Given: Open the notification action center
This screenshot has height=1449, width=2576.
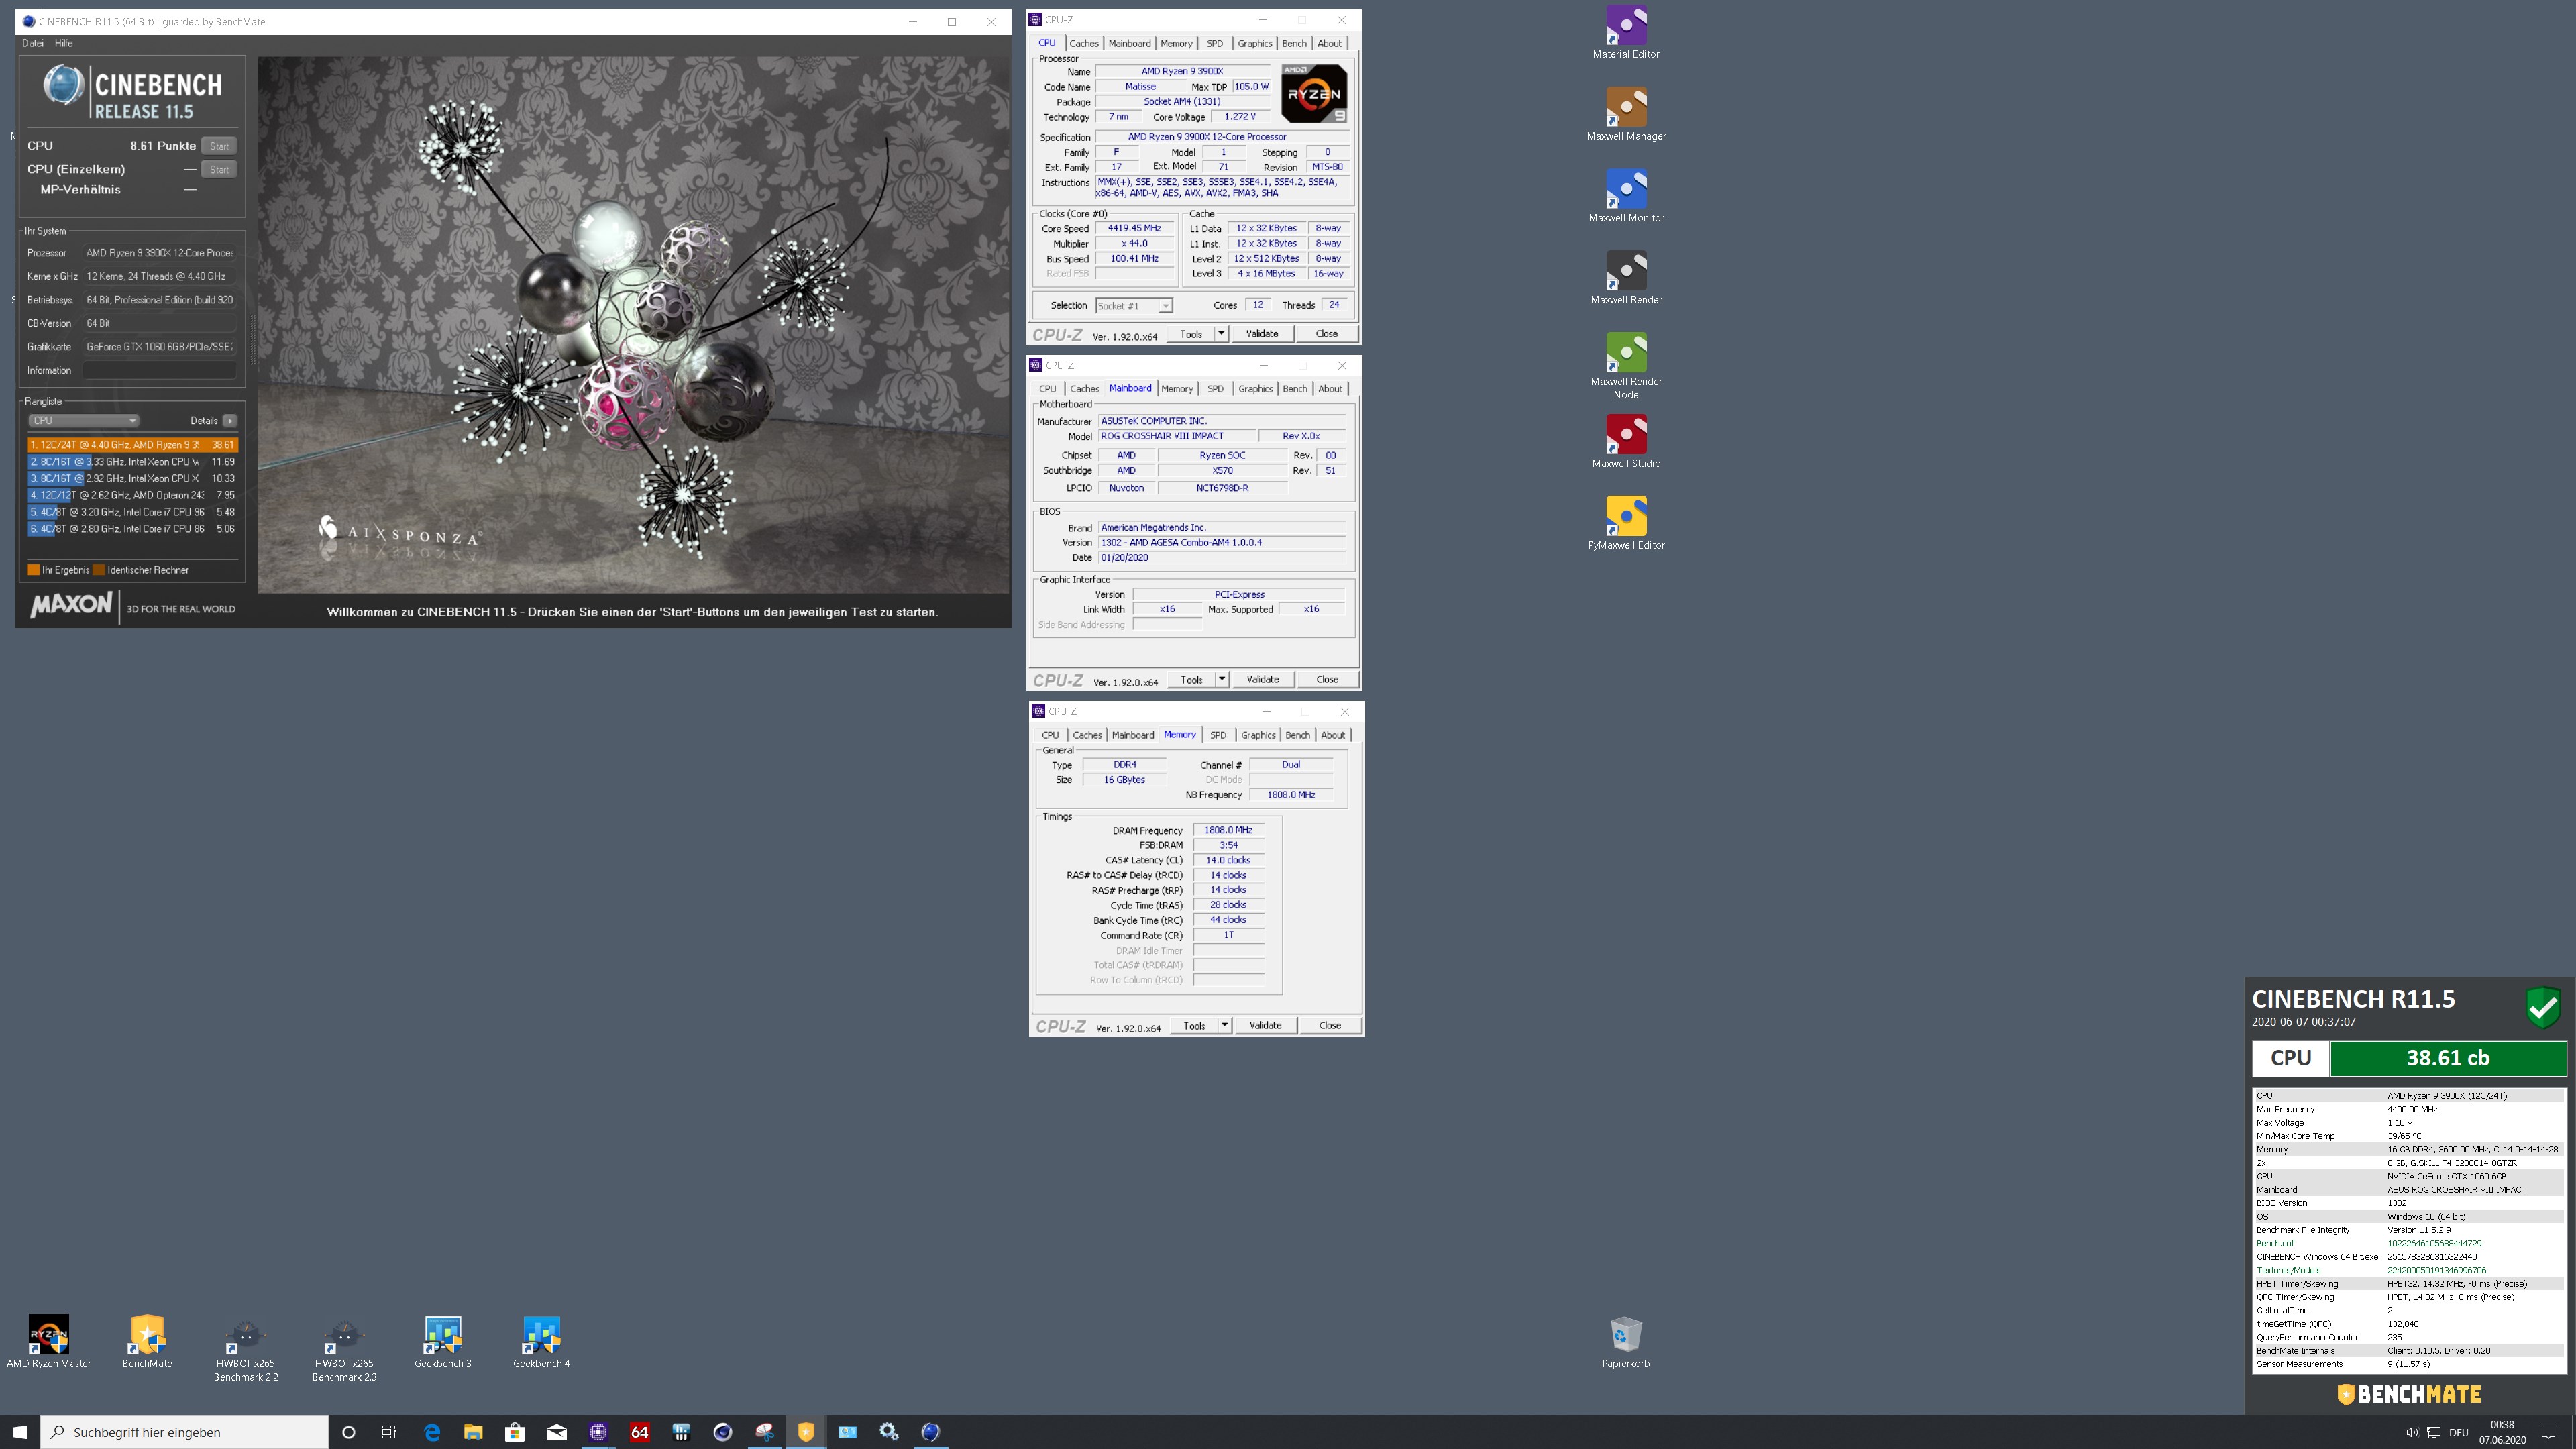Looking at the screenshot, I should (x=2548, y=1432).
